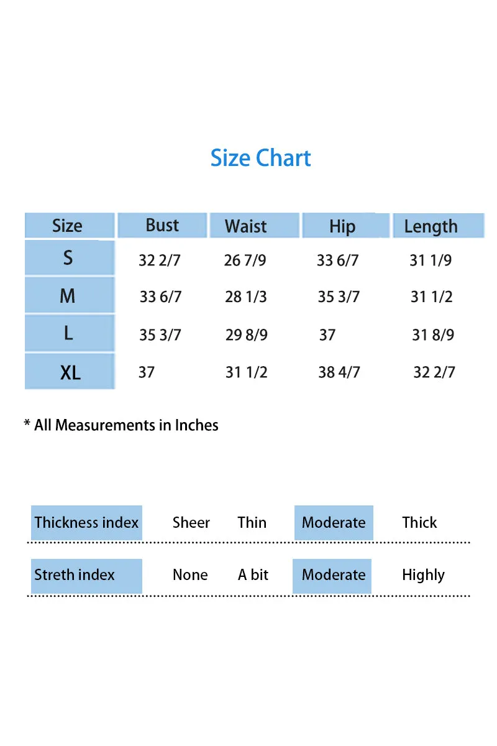The width and height of the screenshot is (497, 746).
Task: Choose the S size row label
Action: click(70, 258)
